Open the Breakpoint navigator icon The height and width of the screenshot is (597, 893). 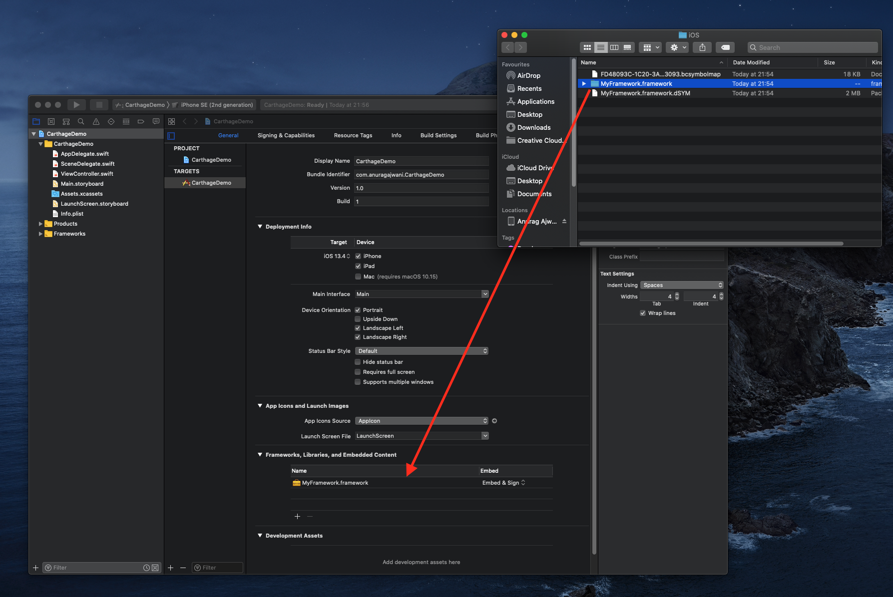click(x=141, y=121)
